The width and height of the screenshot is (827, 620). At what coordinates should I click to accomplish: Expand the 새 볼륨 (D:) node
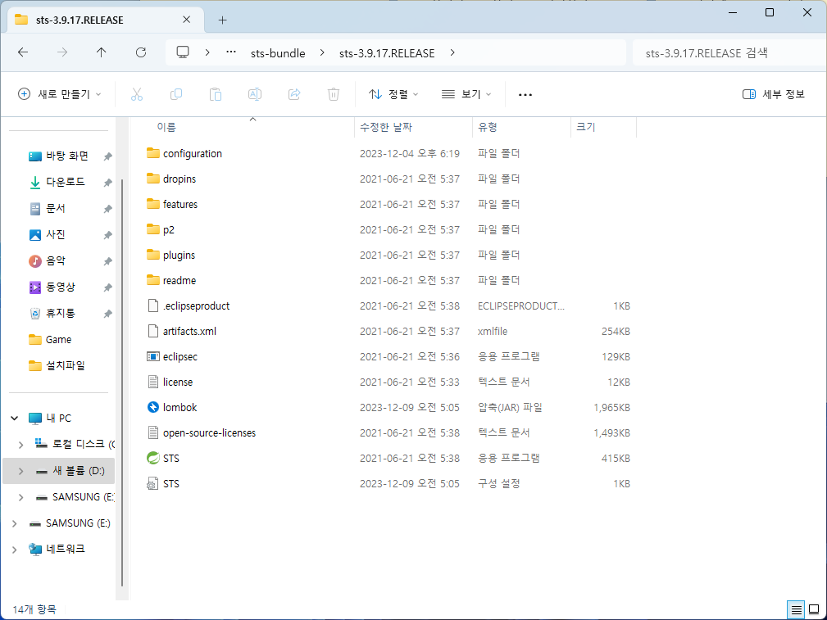pyautogui.click(x=20, y=471)
